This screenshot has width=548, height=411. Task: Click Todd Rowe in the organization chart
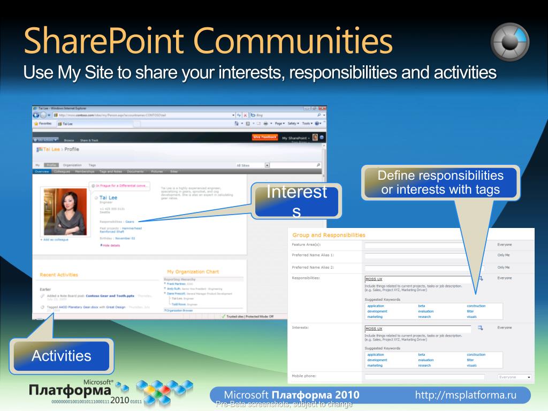coord(178,305)
